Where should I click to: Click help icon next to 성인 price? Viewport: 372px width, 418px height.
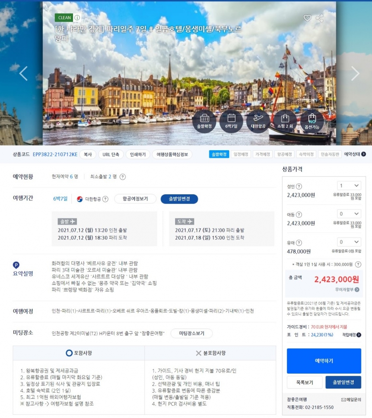(299, 186)
